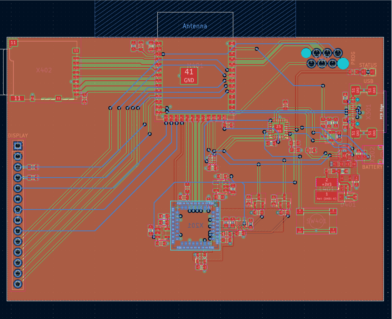This screenshot has height=319, width=392.
Task: Select pad 1 labeled Net-(D401-K)
Action: tap(326, 196)
